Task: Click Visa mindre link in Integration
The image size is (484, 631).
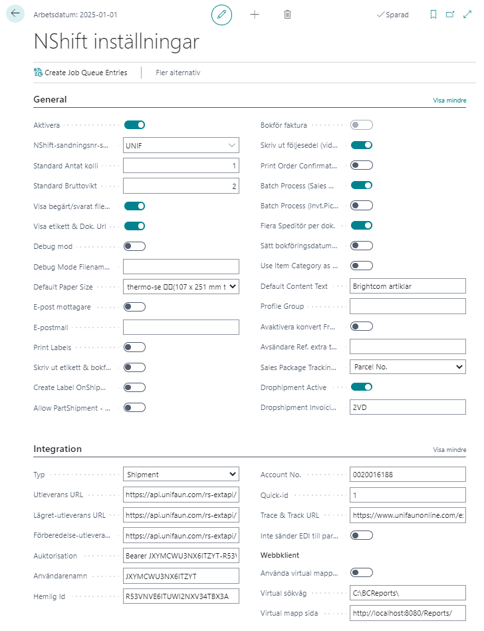Action: tap(449, 450)
